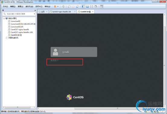Select CentOS7-nginx-fastdfs-108 in the library tree
The image size is (167, 114).
coord(22,32)
